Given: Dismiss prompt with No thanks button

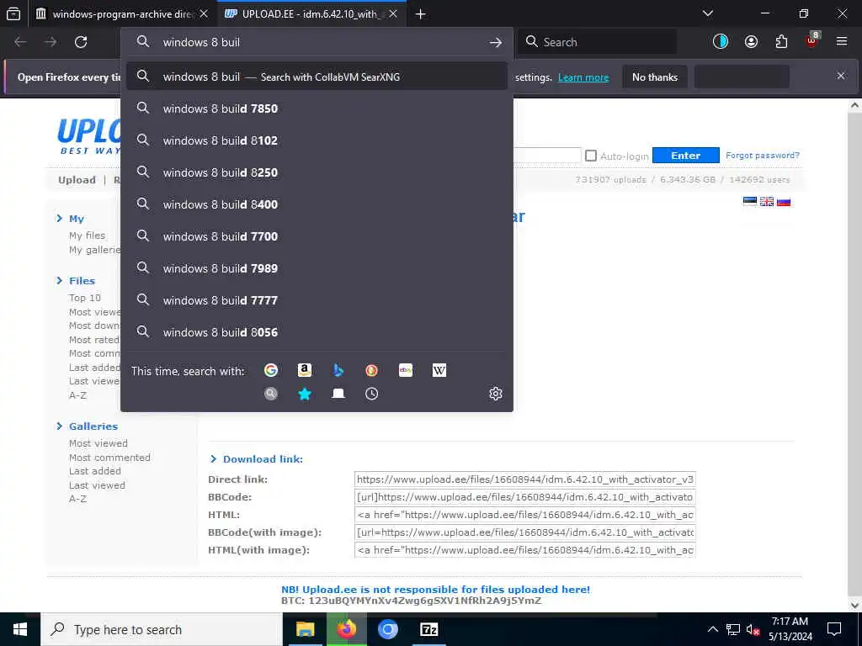Looking at the screenshot, I should coord(654,77).
